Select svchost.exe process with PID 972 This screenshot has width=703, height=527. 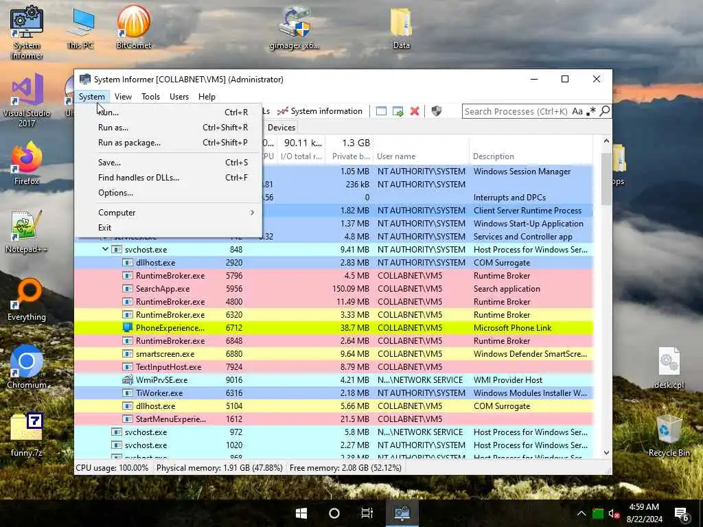pyautogui.click(x=334, y=432)
